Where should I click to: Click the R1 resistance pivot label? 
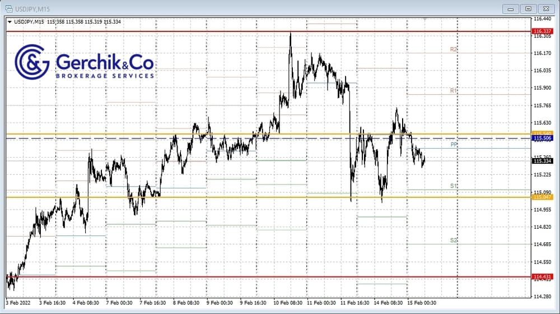454,90
